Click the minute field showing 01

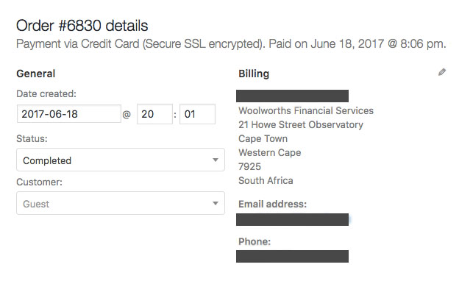point(197,115)
